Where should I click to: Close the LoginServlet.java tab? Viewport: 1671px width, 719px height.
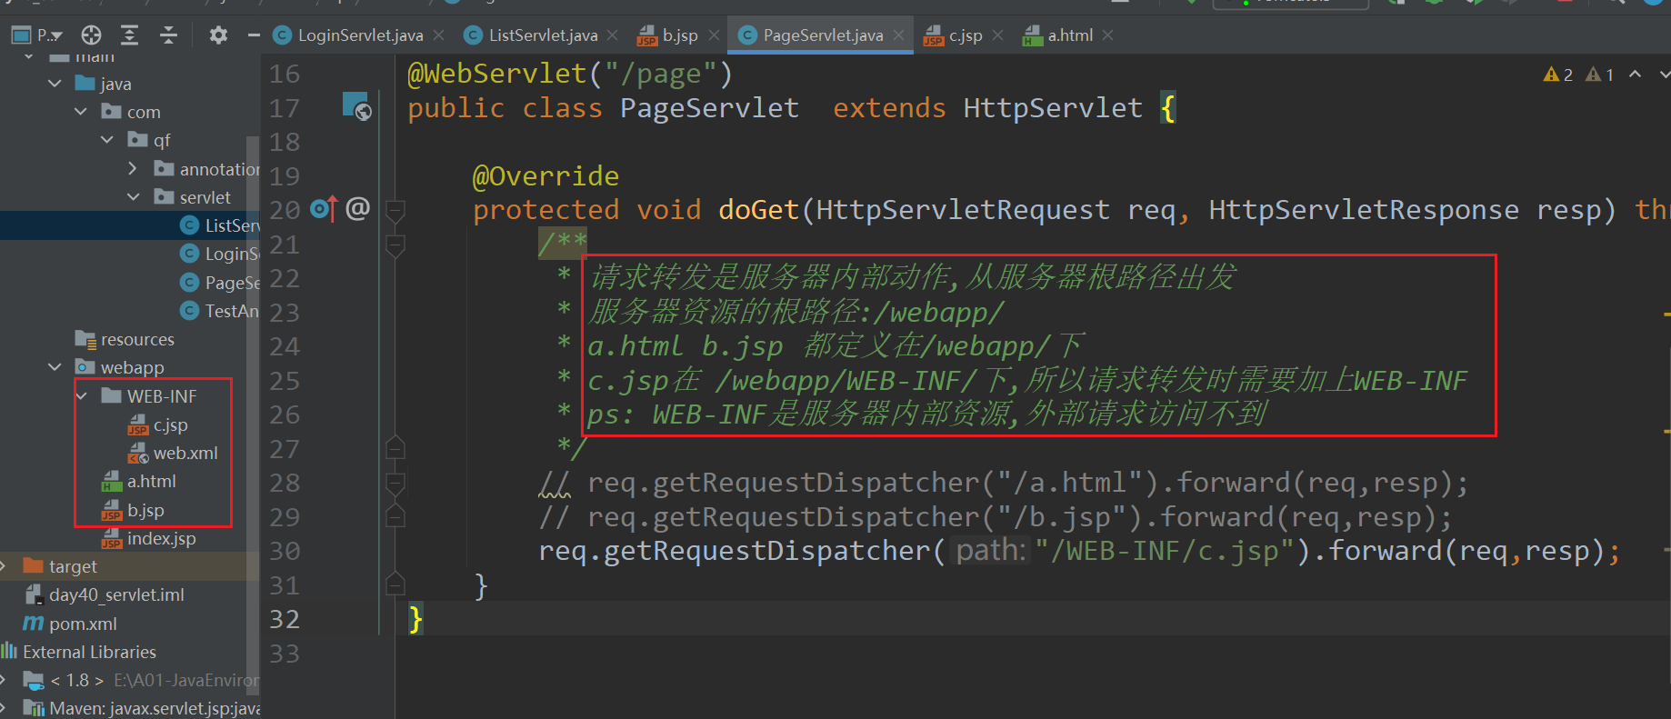[x=439, y=35]
